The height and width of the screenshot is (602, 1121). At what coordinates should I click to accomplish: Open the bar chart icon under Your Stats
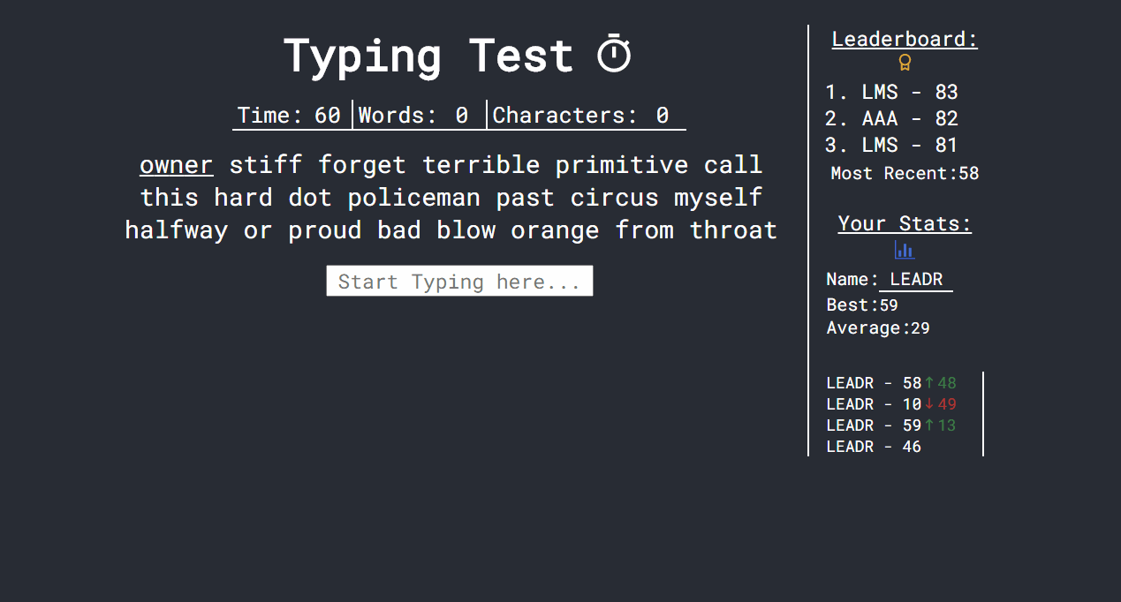tap(904, 250)
